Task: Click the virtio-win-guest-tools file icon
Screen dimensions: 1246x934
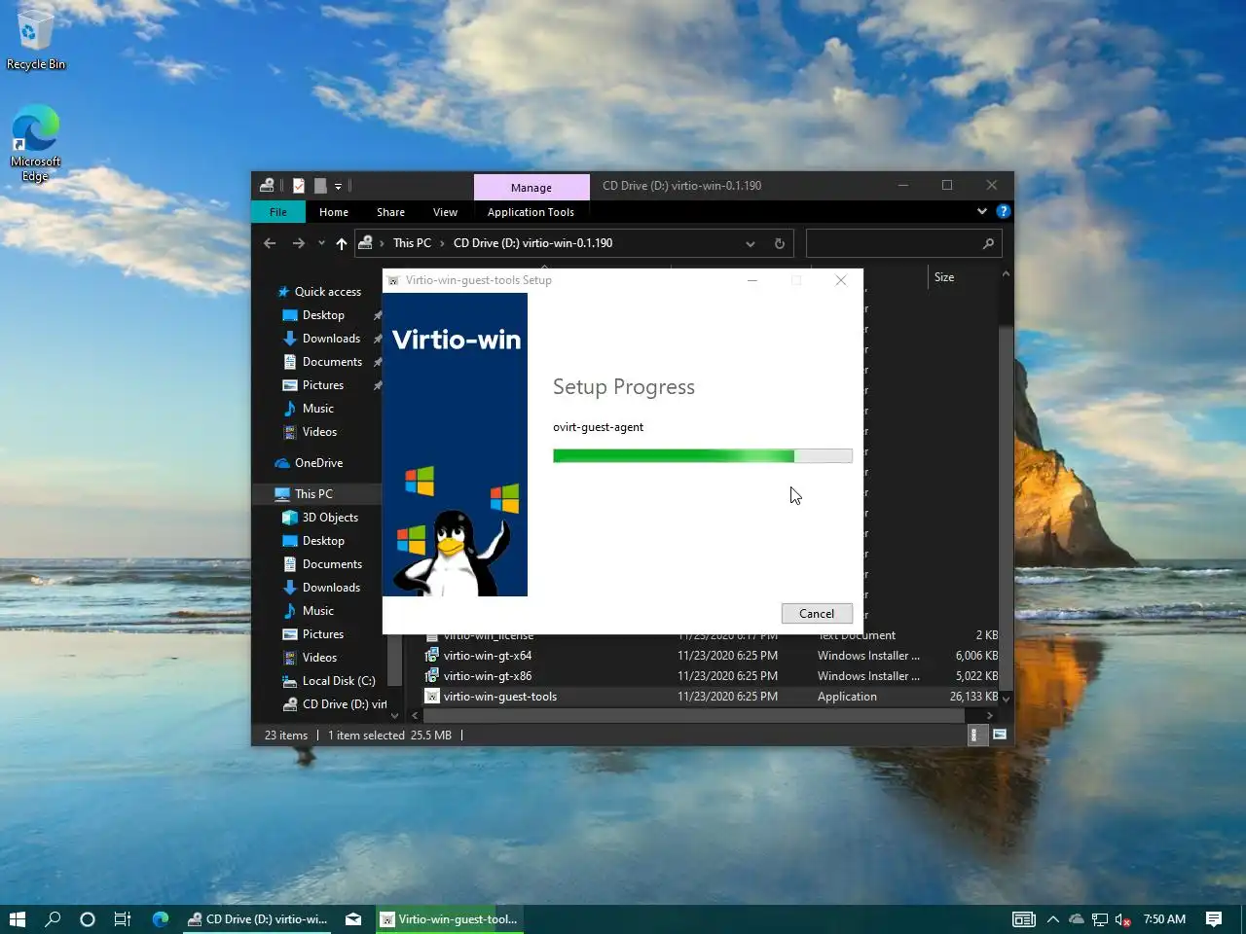Action: (x=432, y=697)
